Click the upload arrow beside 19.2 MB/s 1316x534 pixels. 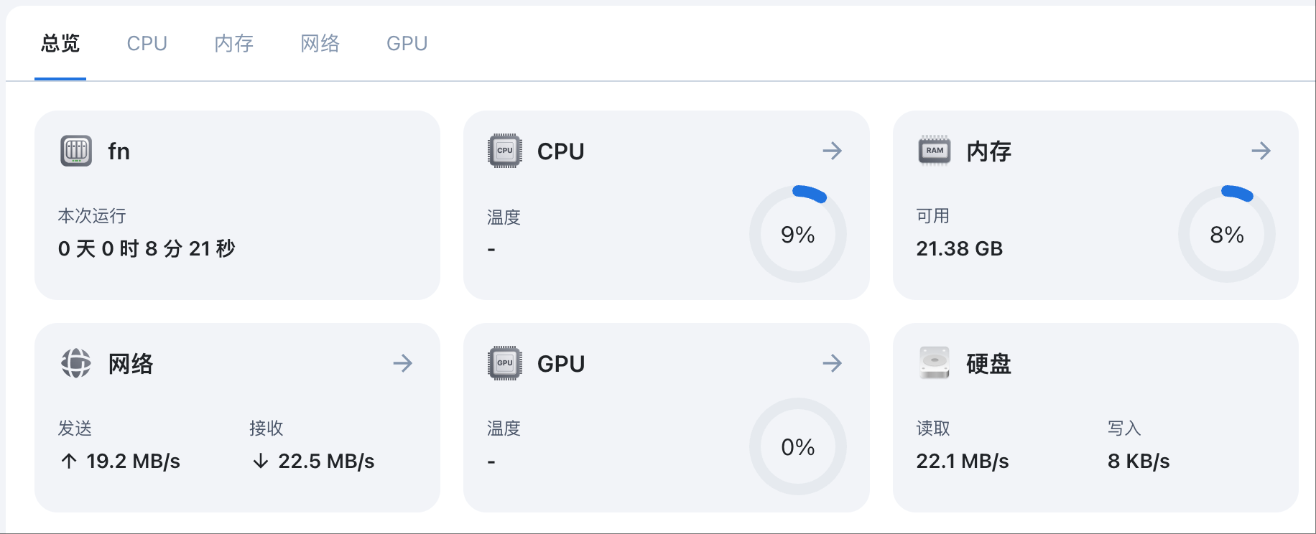[69, 461]
